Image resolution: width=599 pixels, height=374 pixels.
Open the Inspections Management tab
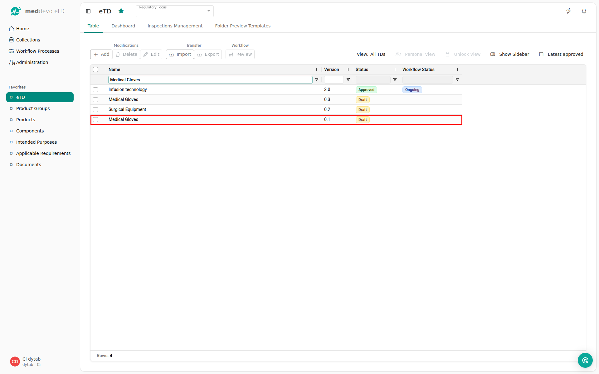[175, 26]
